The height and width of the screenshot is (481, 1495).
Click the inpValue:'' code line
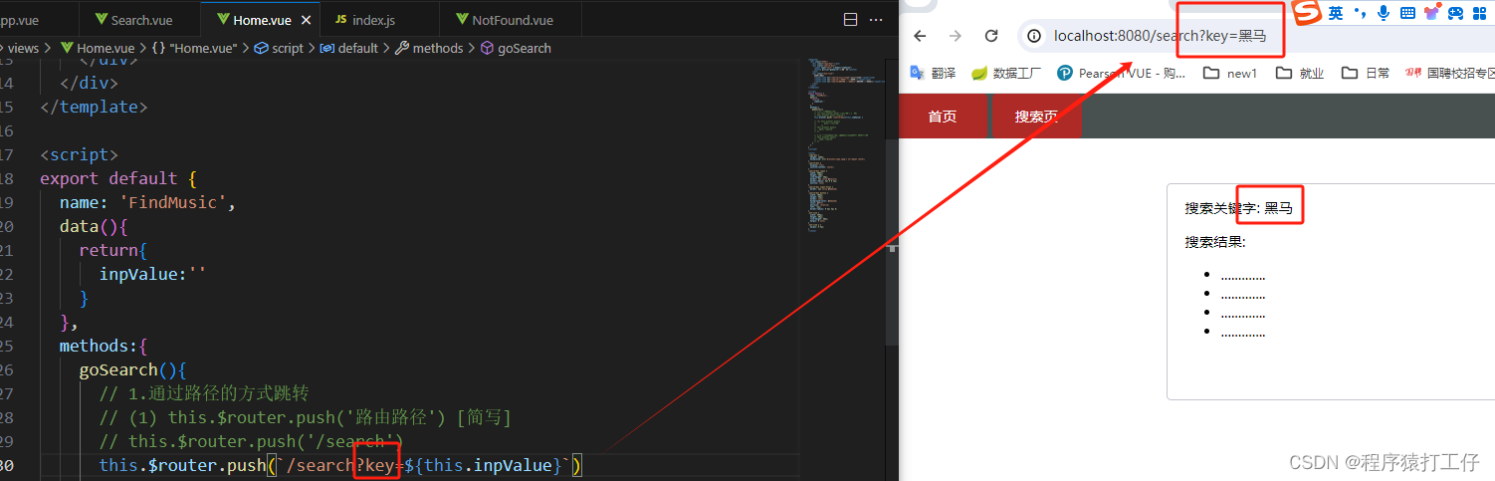[x=152, y=274]
